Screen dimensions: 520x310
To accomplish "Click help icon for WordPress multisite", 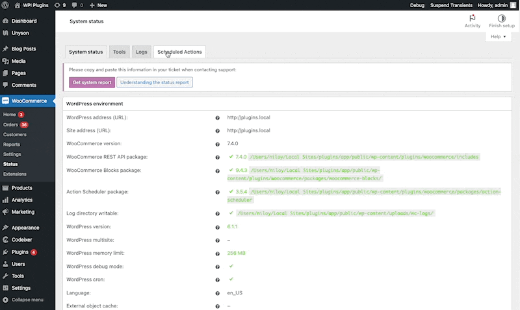I will click(x=218, y=240).
